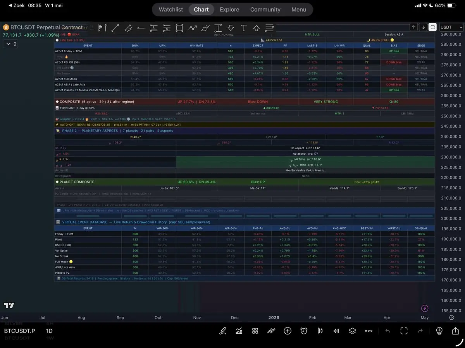The image size is (465, 348).
Task: Tap the purple lightning flash icon
Action: [x=425, y=308]
